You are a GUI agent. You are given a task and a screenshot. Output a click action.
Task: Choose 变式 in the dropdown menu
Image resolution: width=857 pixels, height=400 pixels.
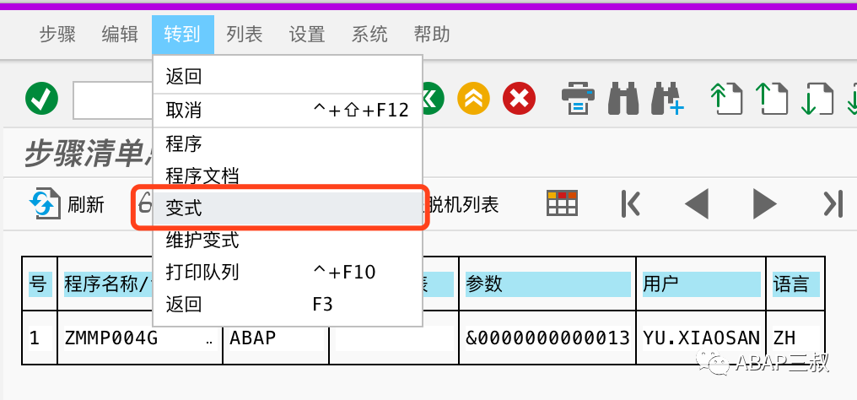pyautogui.click(x=288, y=208)
